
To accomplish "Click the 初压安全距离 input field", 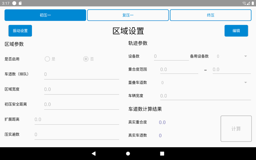I will pos(82,104).
